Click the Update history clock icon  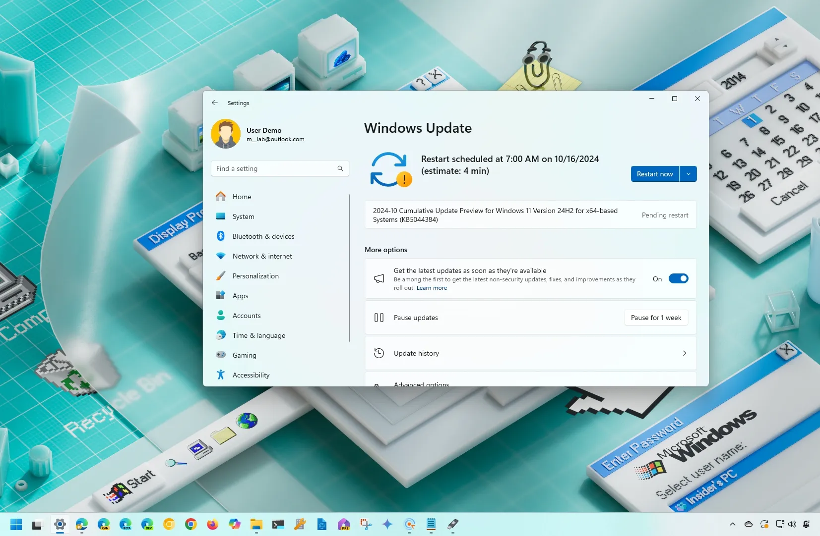[379, 353]
